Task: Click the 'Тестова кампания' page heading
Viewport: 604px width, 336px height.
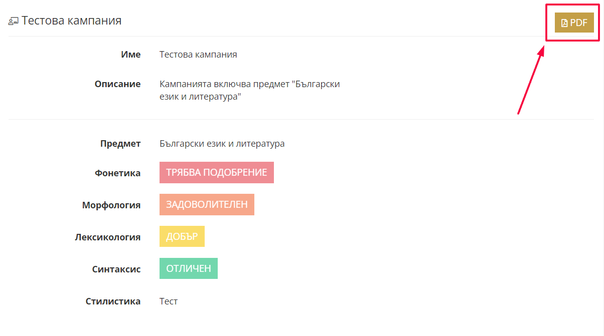Action: [x=71, y=21]
